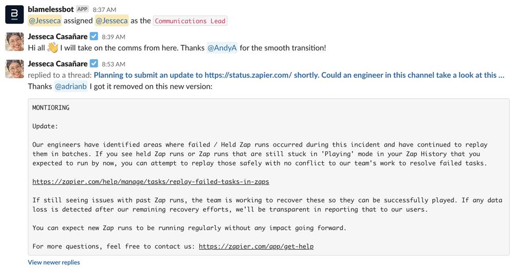Click the verified badge beside the 8:39 AM sender

pos(94,37)
